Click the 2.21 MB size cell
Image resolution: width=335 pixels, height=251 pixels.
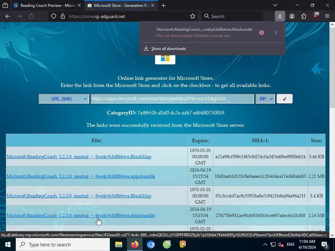[x=316, y=176]
